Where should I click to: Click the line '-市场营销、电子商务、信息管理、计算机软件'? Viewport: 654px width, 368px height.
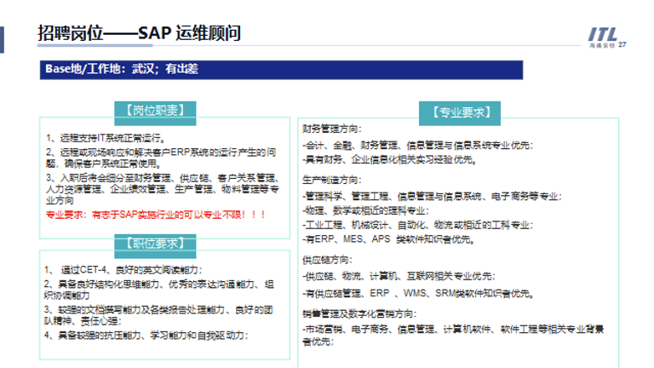tap(453, 335)
